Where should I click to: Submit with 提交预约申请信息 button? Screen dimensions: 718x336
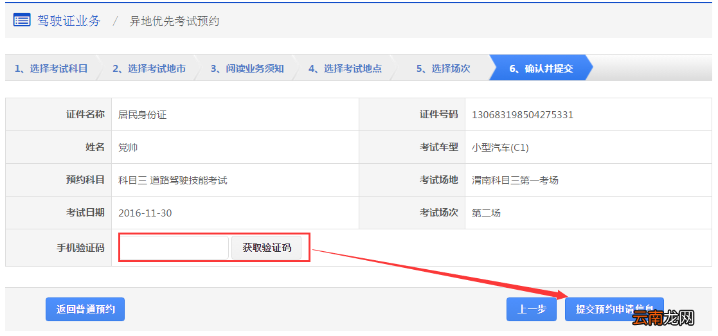614,310
